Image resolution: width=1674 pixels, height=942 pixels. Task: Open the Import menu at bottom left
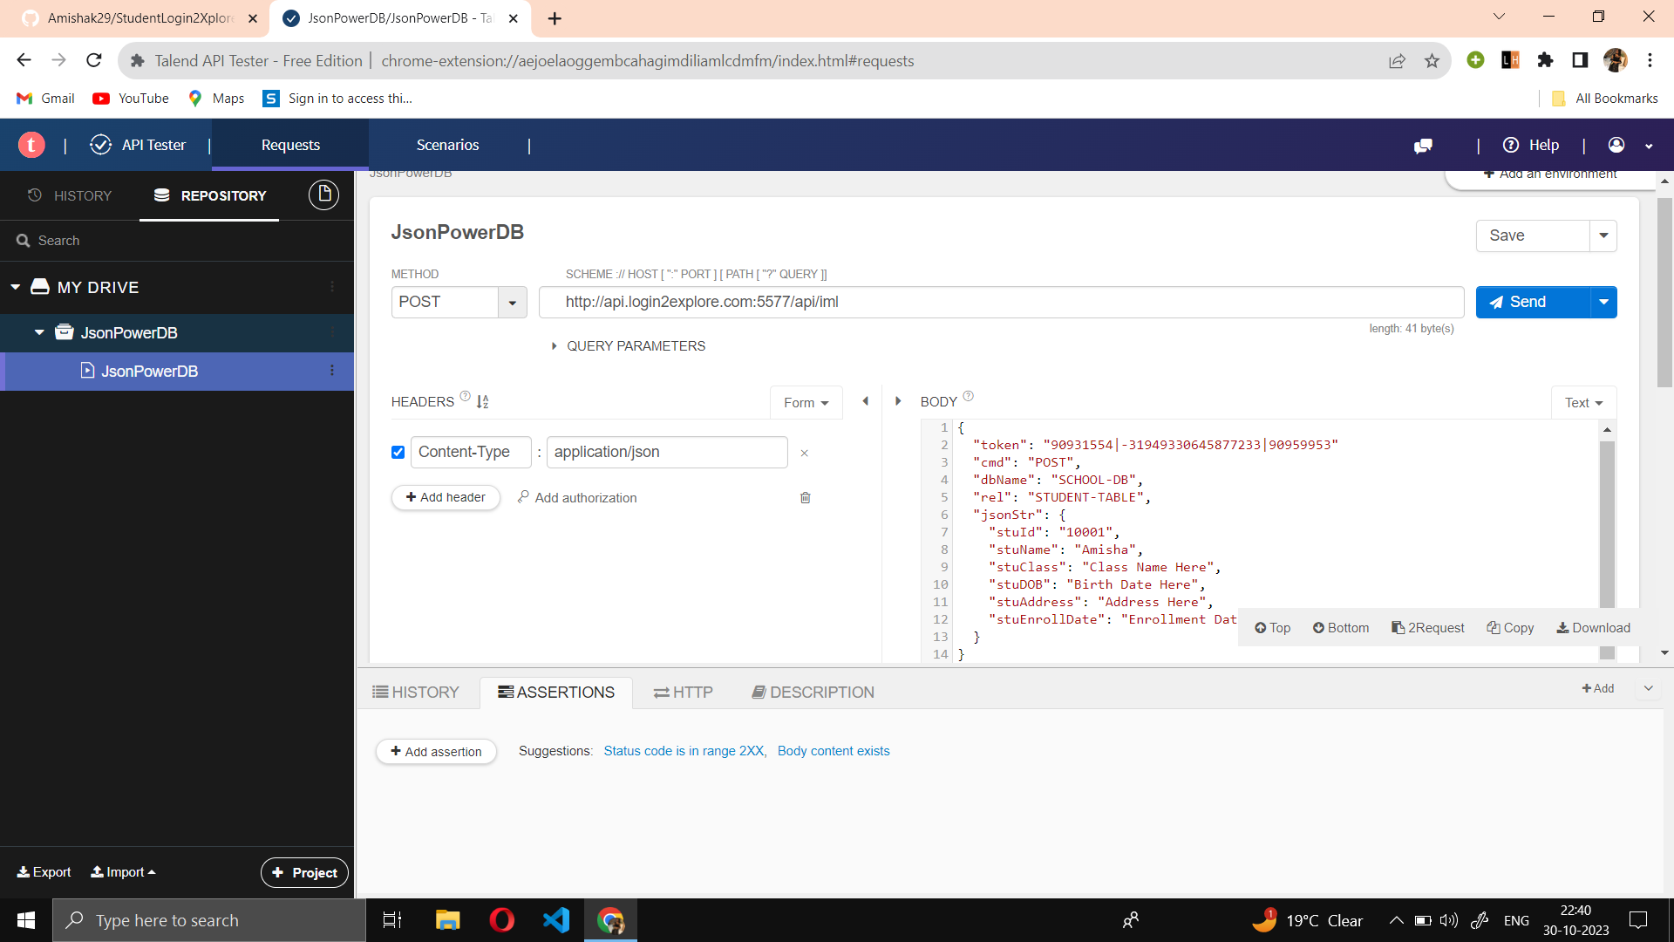point(122,871)
